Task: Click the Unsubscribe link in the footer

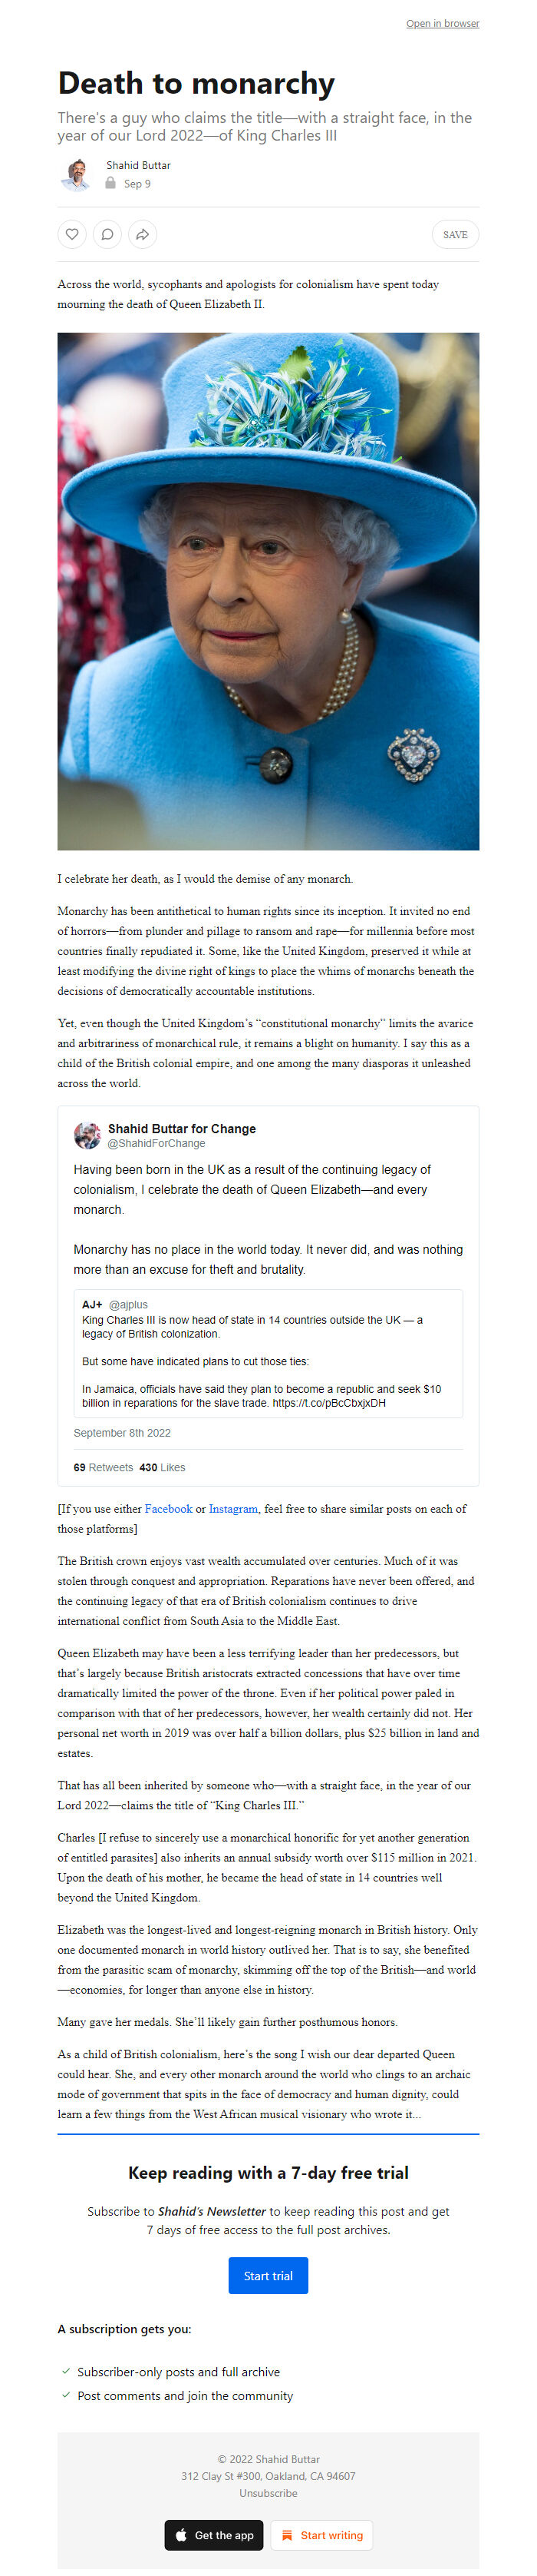Action: coord(268,2494)
